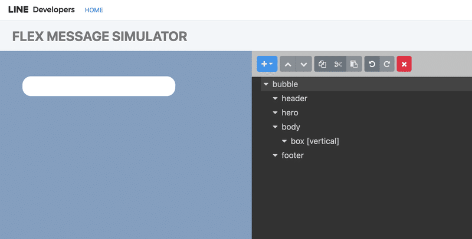
Task: Select the body tree item
Action: (x=291, y=127)
